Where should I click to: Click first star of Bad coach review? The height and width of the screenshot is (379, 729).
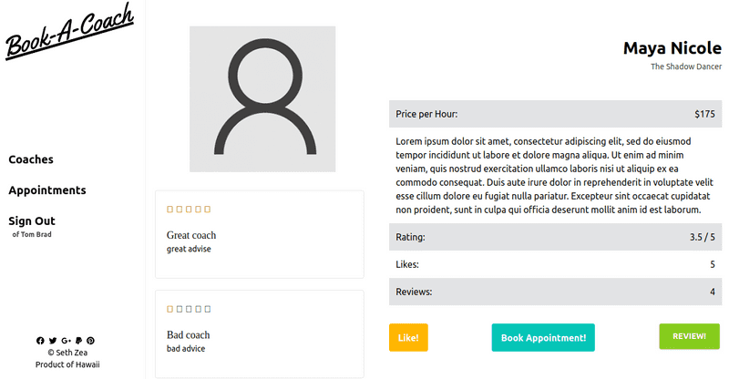[169, 309]
